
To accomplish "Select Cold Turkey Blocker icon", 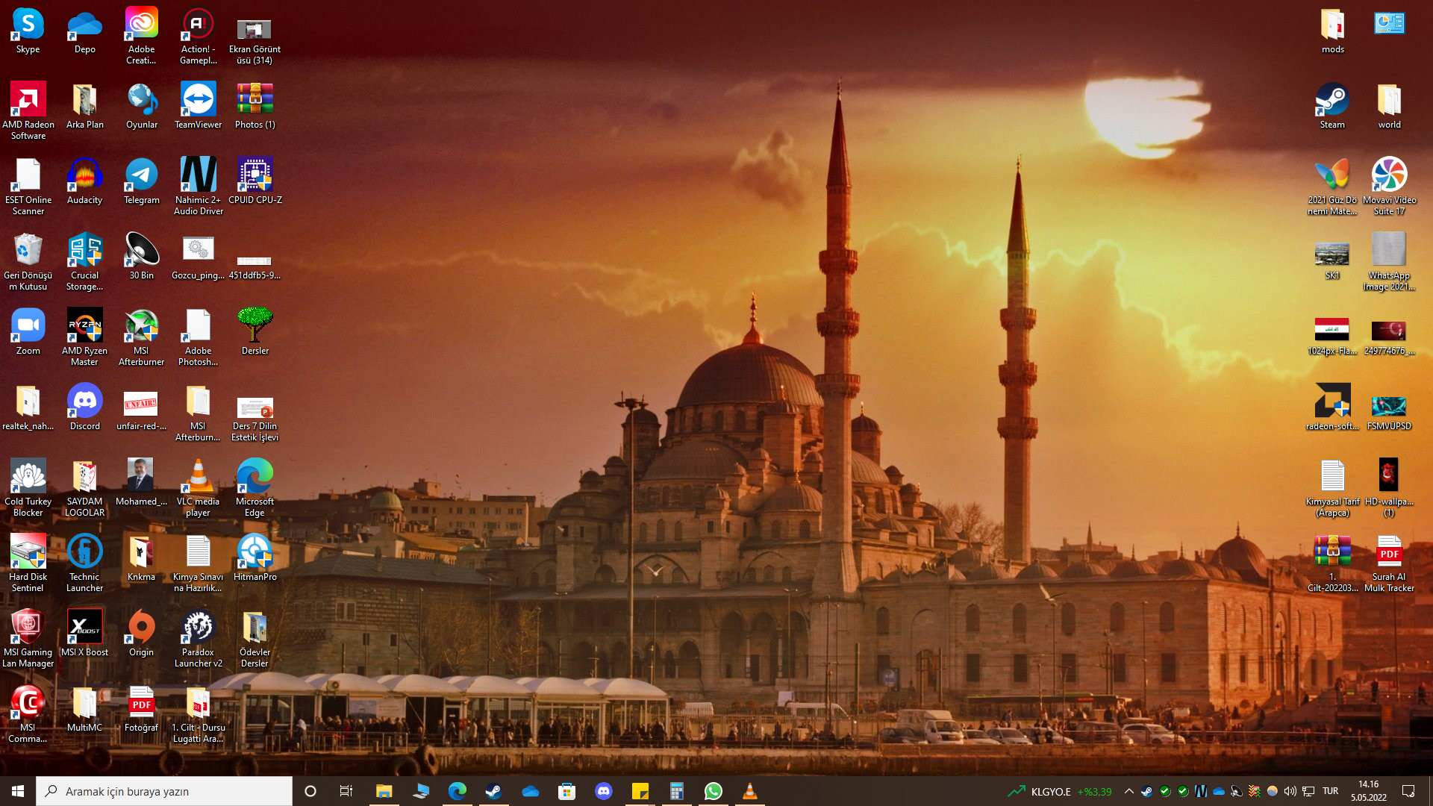I will click(x=28, y=488).
